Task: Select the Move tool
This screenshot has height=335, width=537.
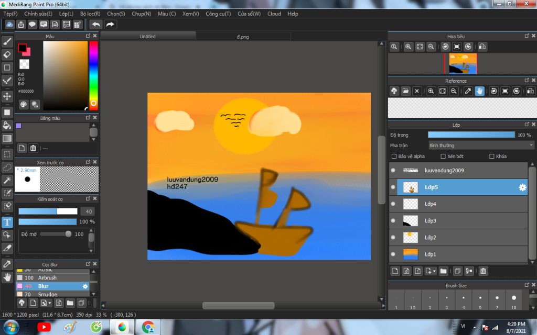Action: click(x=7, y=96)
